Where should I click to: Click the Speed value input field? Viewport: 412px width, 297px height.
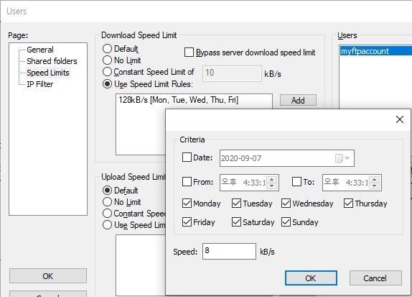tap(229, 251)
